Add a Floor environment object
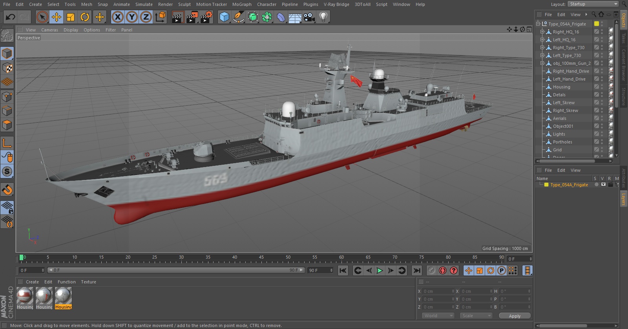Viewport: 628px width, 329px height. [x=295, y=17]
